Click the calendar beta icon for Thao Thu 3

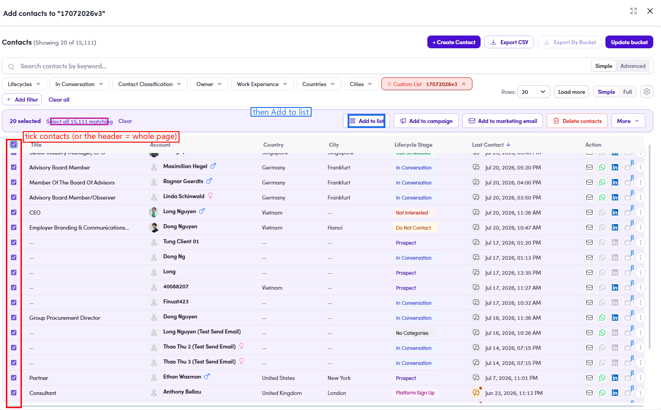(x=628, y=362)
